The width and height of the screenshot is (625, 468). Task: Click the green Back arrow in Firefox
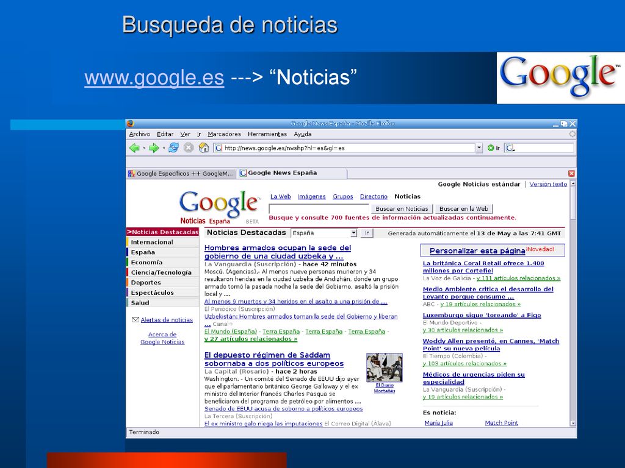pyautogui.click(x=134, y=148)
